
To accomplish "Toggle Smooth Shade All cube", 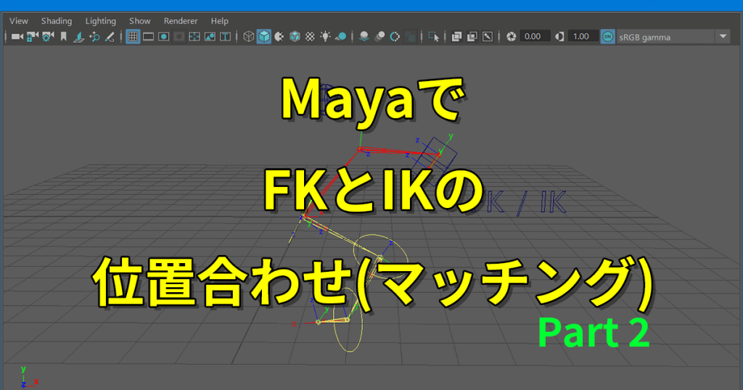I will coord(264,36).
